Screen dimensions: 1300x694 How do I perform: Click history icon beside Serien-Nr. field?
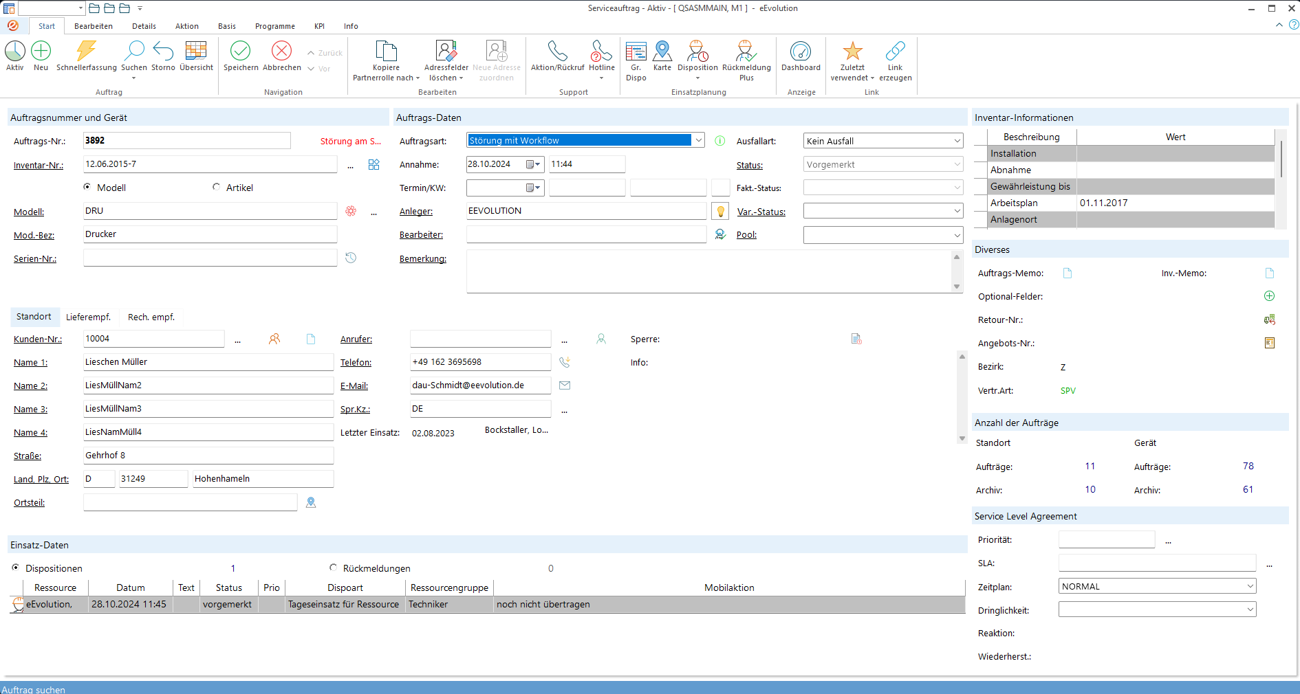351,258
